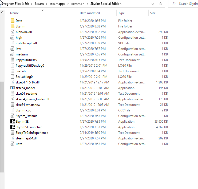Image resolution: width=198 pixels, height=189 pixels.
Task: Click the skse64_whatsnew document icon
Action: (x=13, y=105)
